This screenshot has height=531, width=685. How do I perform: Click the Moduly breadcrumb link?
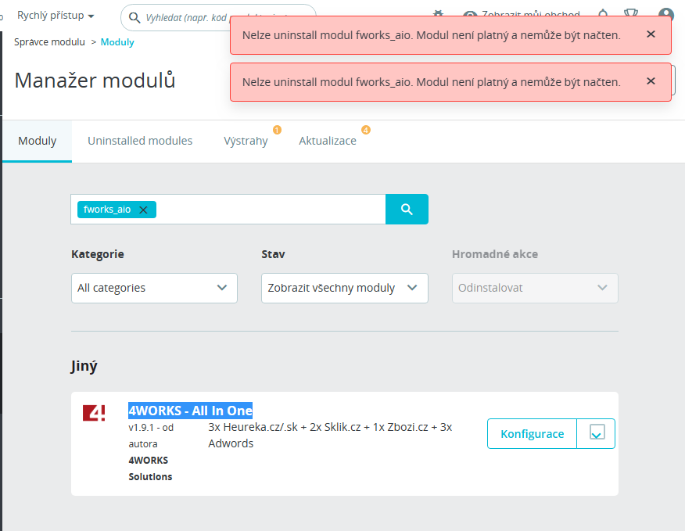click(x=117, y=42)
